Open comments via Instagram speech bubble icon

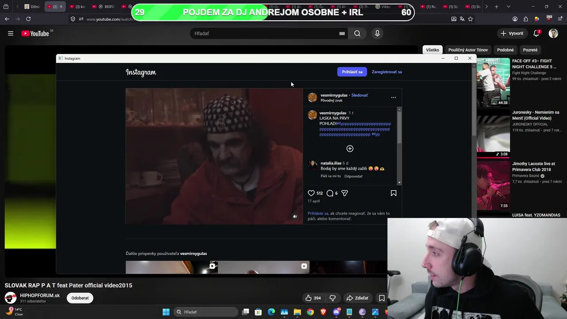coord(330,193)
